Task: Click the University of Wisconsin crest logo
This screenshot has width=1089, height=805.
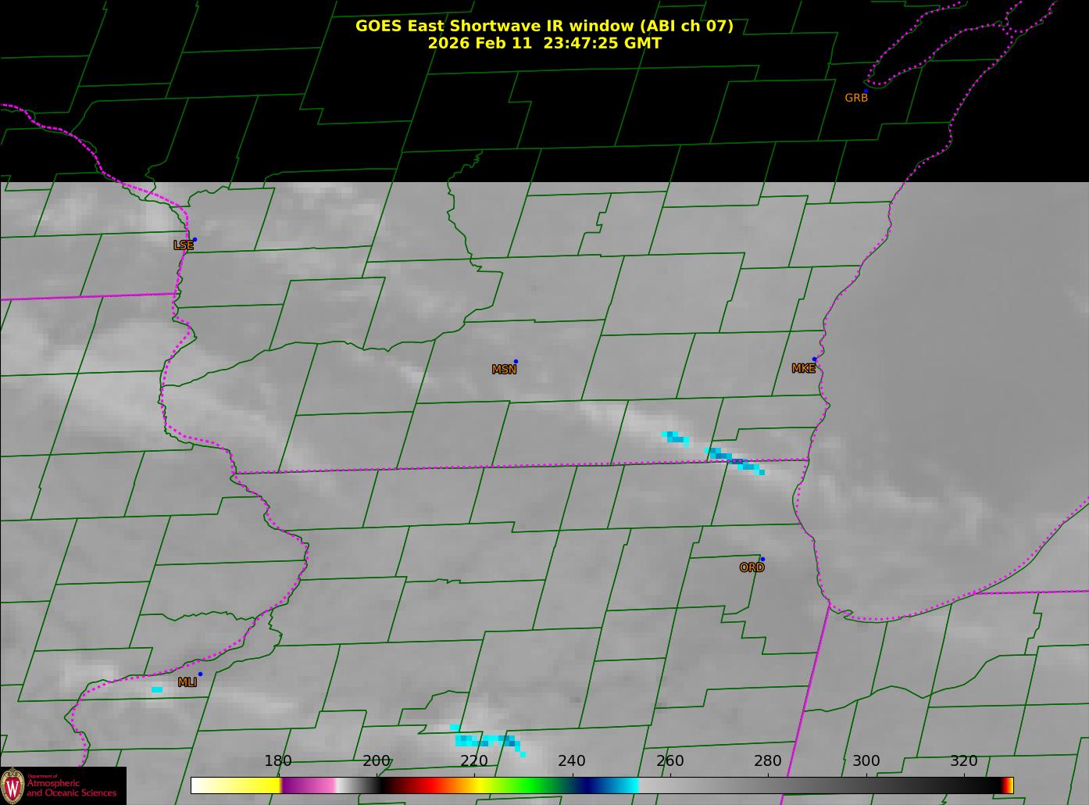Action: tap(12, 785)
